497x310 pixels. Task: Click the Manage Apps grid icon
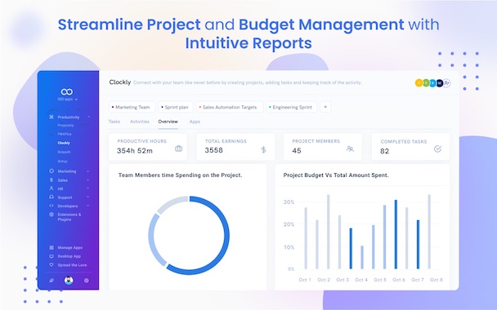tap(51, 248)
